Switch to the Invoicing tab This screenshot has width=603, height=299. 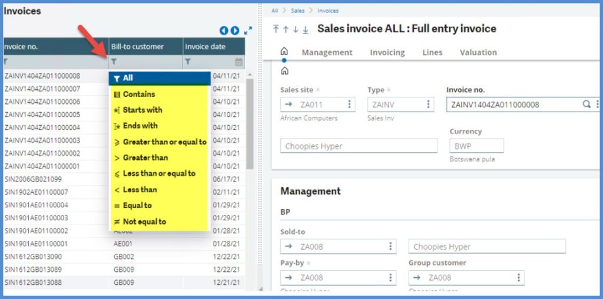(387, 52)
